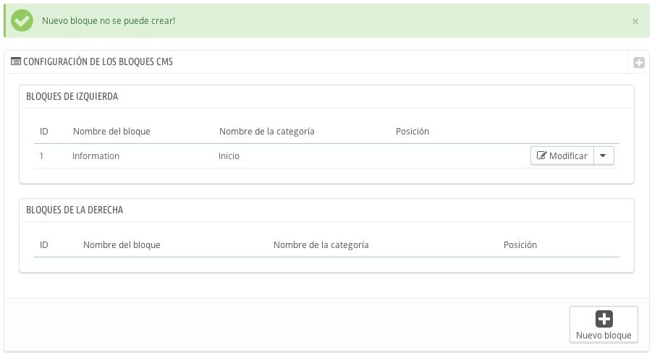Image resolution: width=652 pixels, height=363 pixels.
Task: Click the green checkmark success icon
Action: [22, 20]
